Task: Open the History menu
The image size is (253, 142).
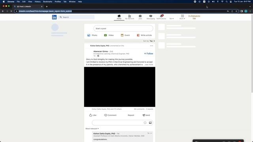Action: [38, 2]
